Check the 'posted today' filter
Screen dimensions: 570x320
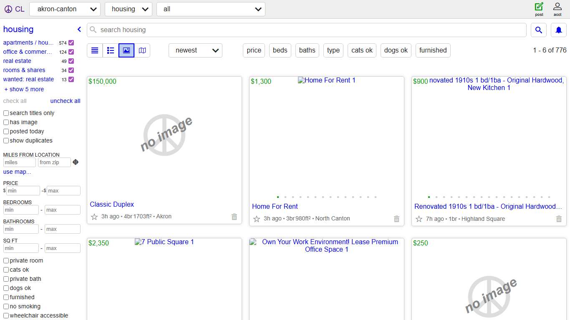coord(6,131)
